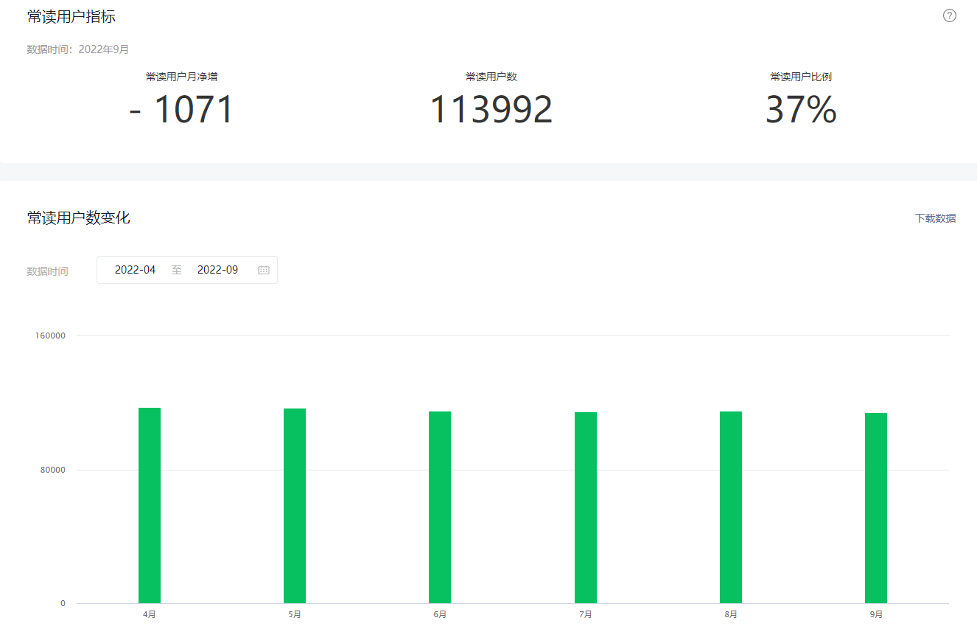
Task: Click the green bar for 7月
Action: click(586, 507)
